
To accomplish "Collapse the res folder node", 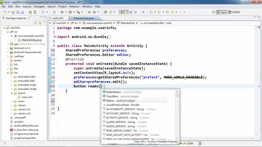I will click(x=8, y=73).
